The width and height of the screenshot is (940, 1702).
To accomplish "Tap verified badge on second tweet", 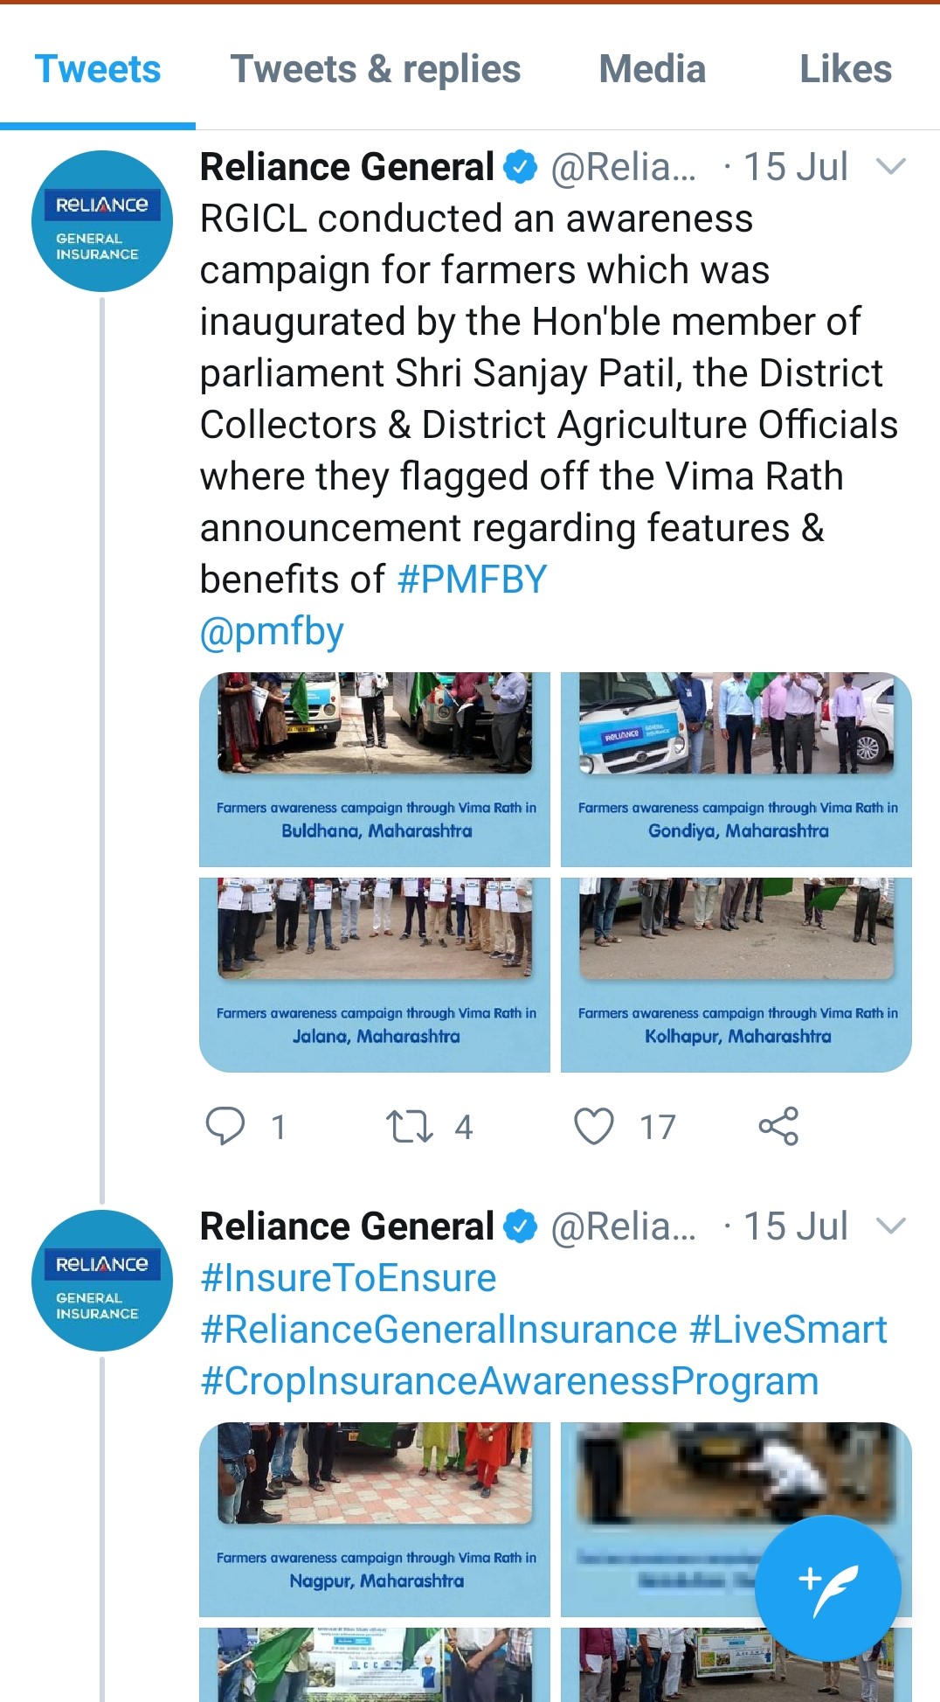I will click(522, 1226).
